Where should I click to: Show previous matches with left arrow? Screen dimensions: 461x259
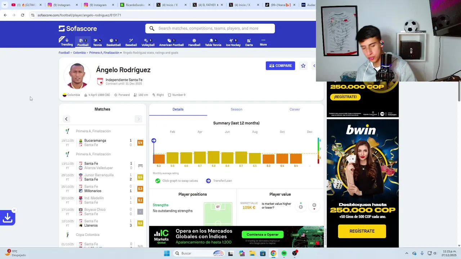click(66, 119)
